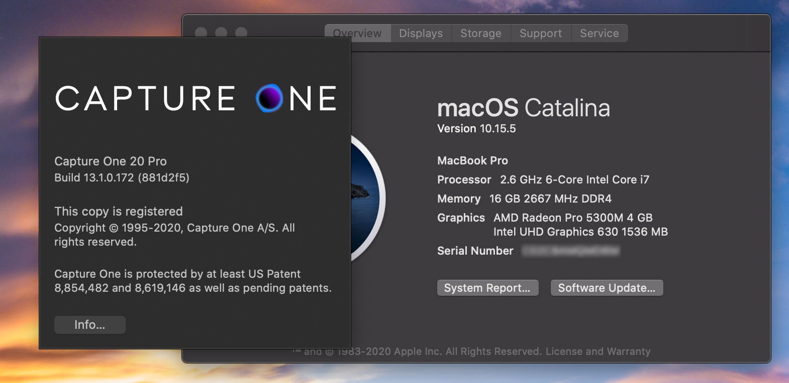
Task: Click '16 GB 2667 MHz DDR4' memory value
Action: coord(550,199)
